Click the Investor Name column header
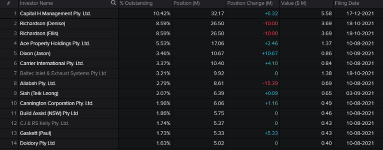Screen dimensions: 383x150 pyautogui.click(x=36, y=3)
